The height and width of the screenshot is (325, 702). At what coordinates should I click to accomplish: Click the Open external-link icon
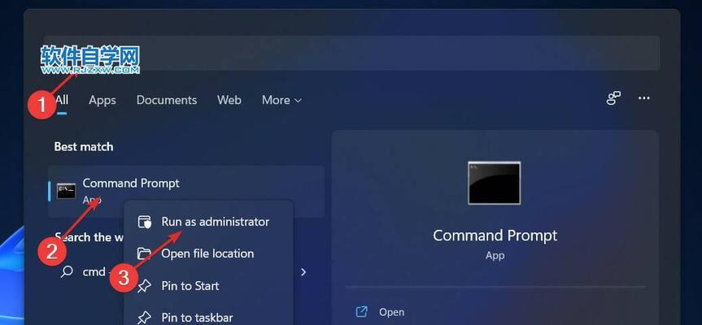point(361,311)
